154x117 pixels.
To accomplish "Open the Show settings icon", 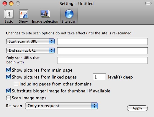I will click(x=24, y=14).
